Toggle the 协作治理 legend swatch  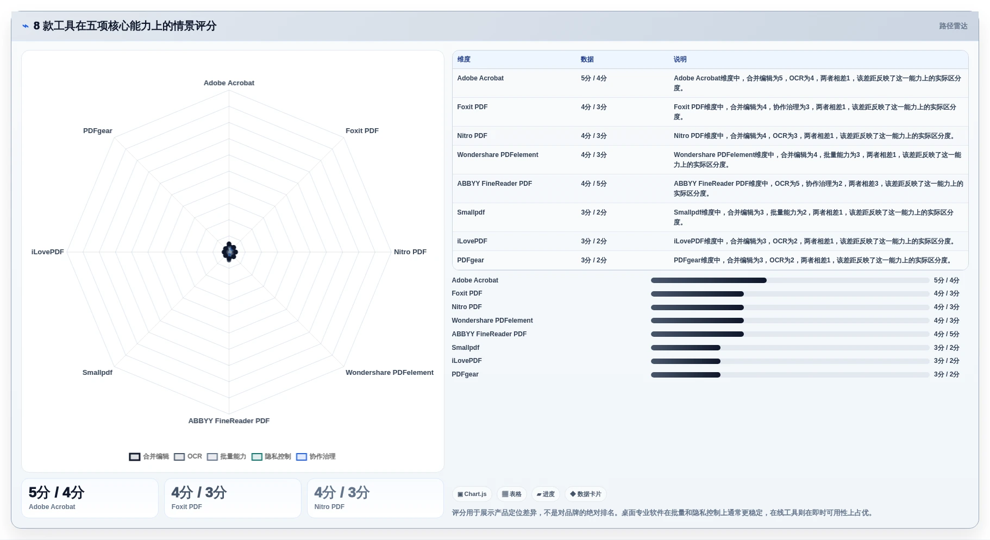(302, 457)
